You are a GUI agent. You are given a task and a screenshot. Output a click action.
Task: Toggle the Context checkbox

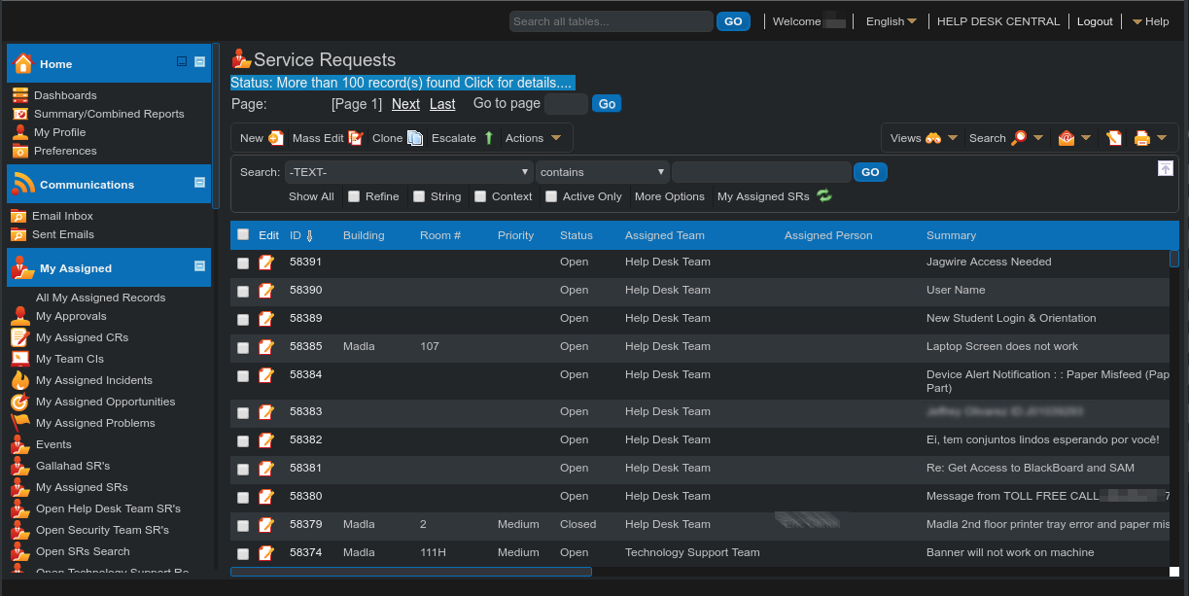(480, 196)
